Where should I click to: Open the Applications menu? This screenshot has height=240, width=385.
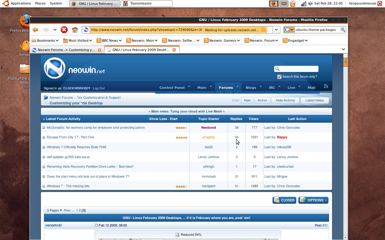coord(21,3)
